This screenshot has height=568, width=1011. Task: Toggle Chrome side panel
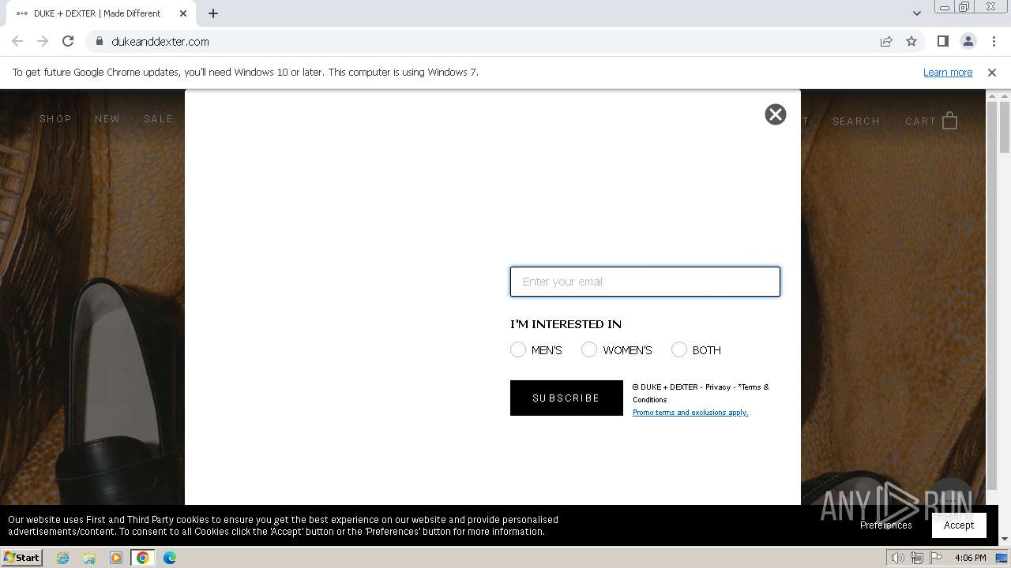coord(942,41)
